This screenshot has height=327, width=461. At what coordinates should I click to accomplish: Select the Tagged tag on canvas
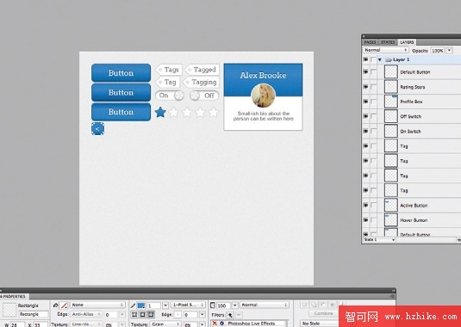coord(202,70)
